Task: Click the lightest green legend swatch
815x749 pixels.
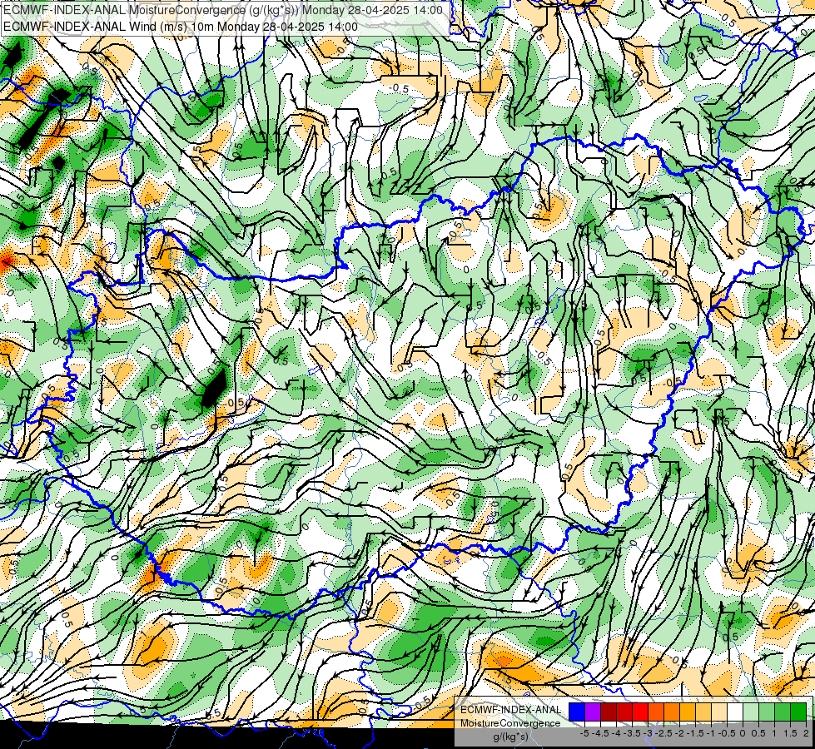Action: click(x=751, y=712)
